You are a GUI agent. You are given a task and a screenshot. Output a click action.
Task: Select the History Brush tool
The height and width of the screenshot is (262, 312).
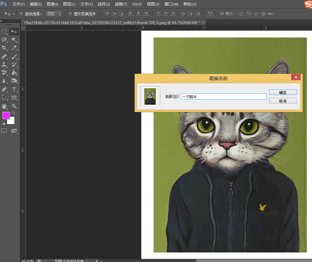[14, 65]
